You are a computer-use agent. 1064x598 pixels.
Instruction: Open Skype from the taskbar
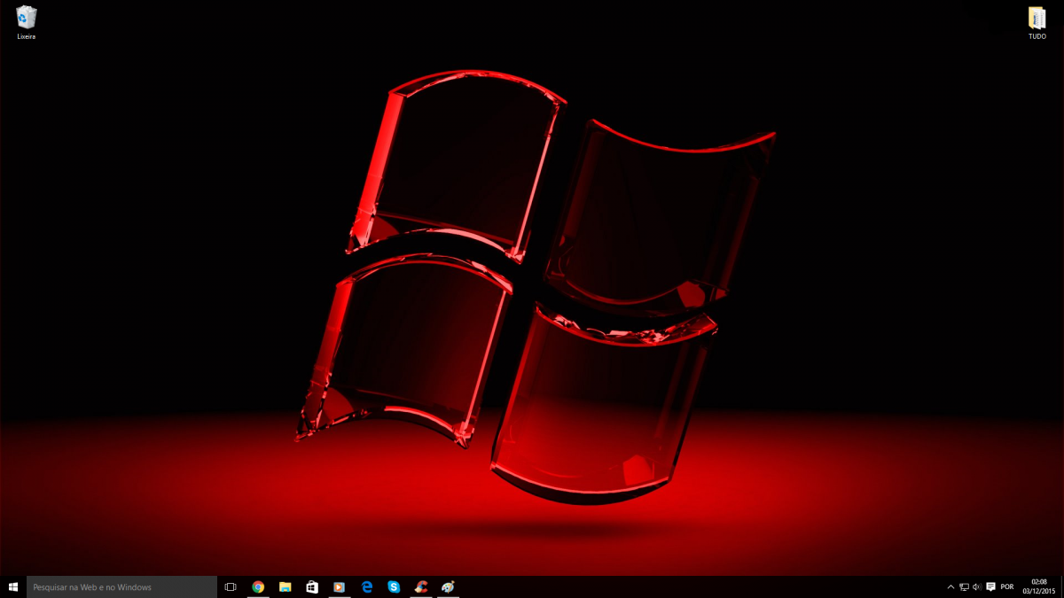(394, 586)
